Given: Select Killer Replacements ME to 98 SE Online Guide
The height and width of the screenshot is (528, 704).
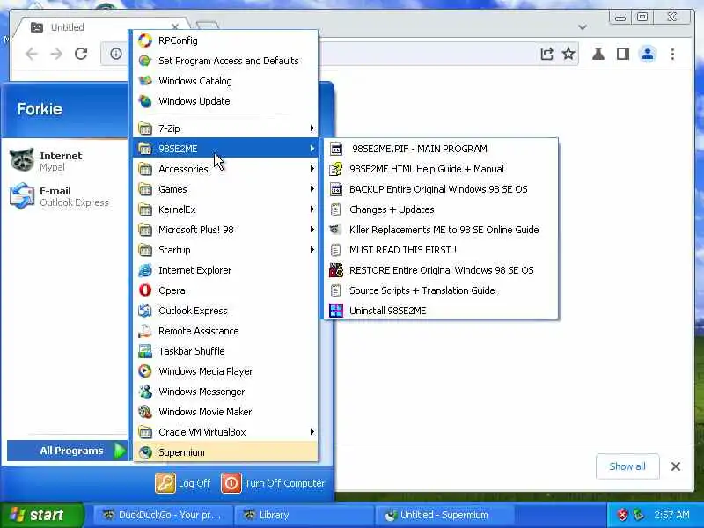Looking at the screenshot, I should tap(441, 230).
